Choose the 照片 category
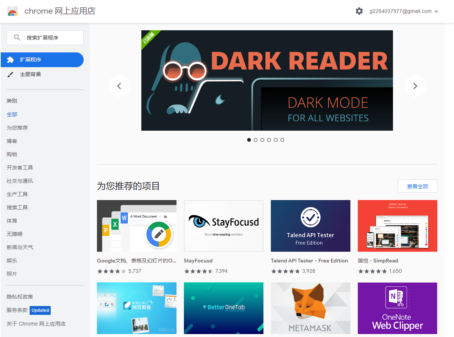454x337 pixels. point(12,274)
